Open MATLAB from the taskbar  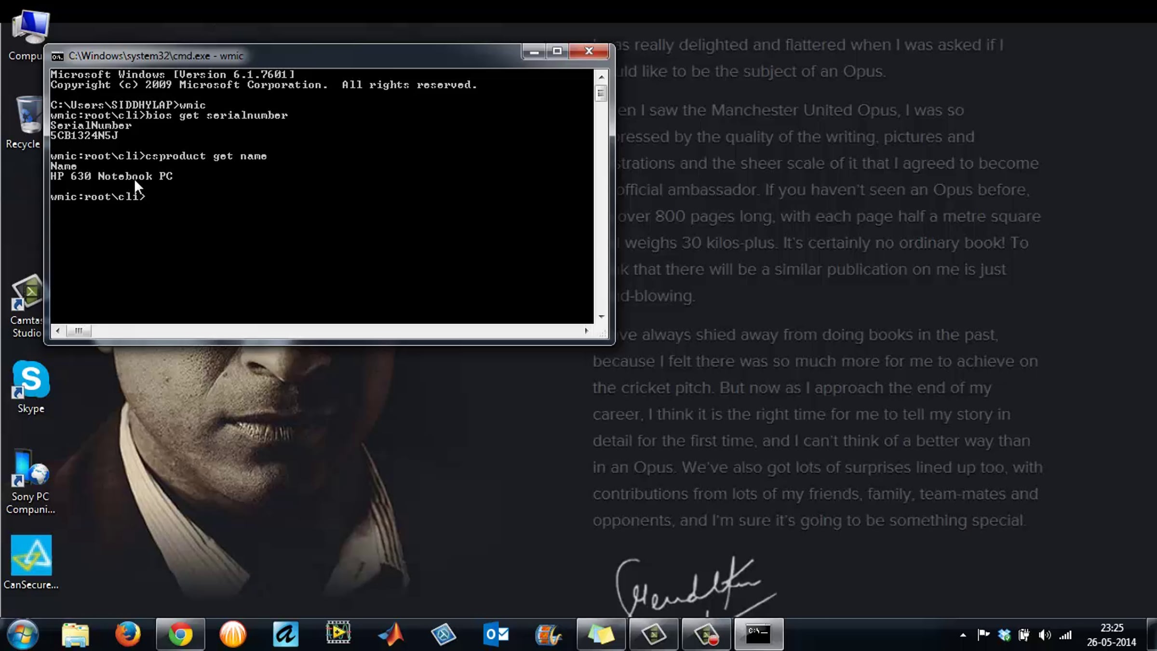pyautogui.click(x=391, y=634)
